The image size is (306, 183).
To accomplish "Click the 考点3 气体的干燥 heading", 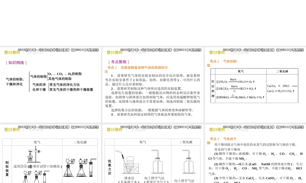I will click(x=223, y=139).
